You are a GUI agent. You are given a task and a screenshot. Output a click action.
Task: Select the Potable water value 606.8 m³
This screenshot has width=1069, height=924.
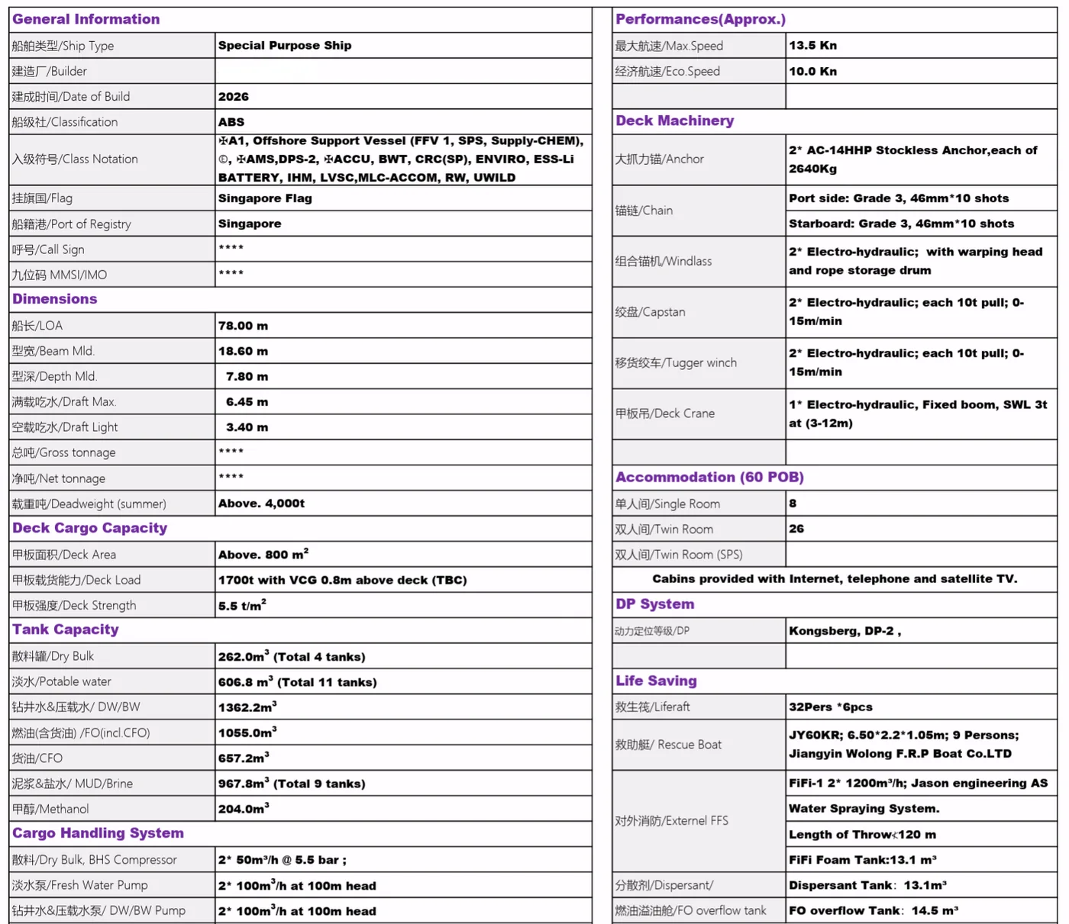coord(298,681)
